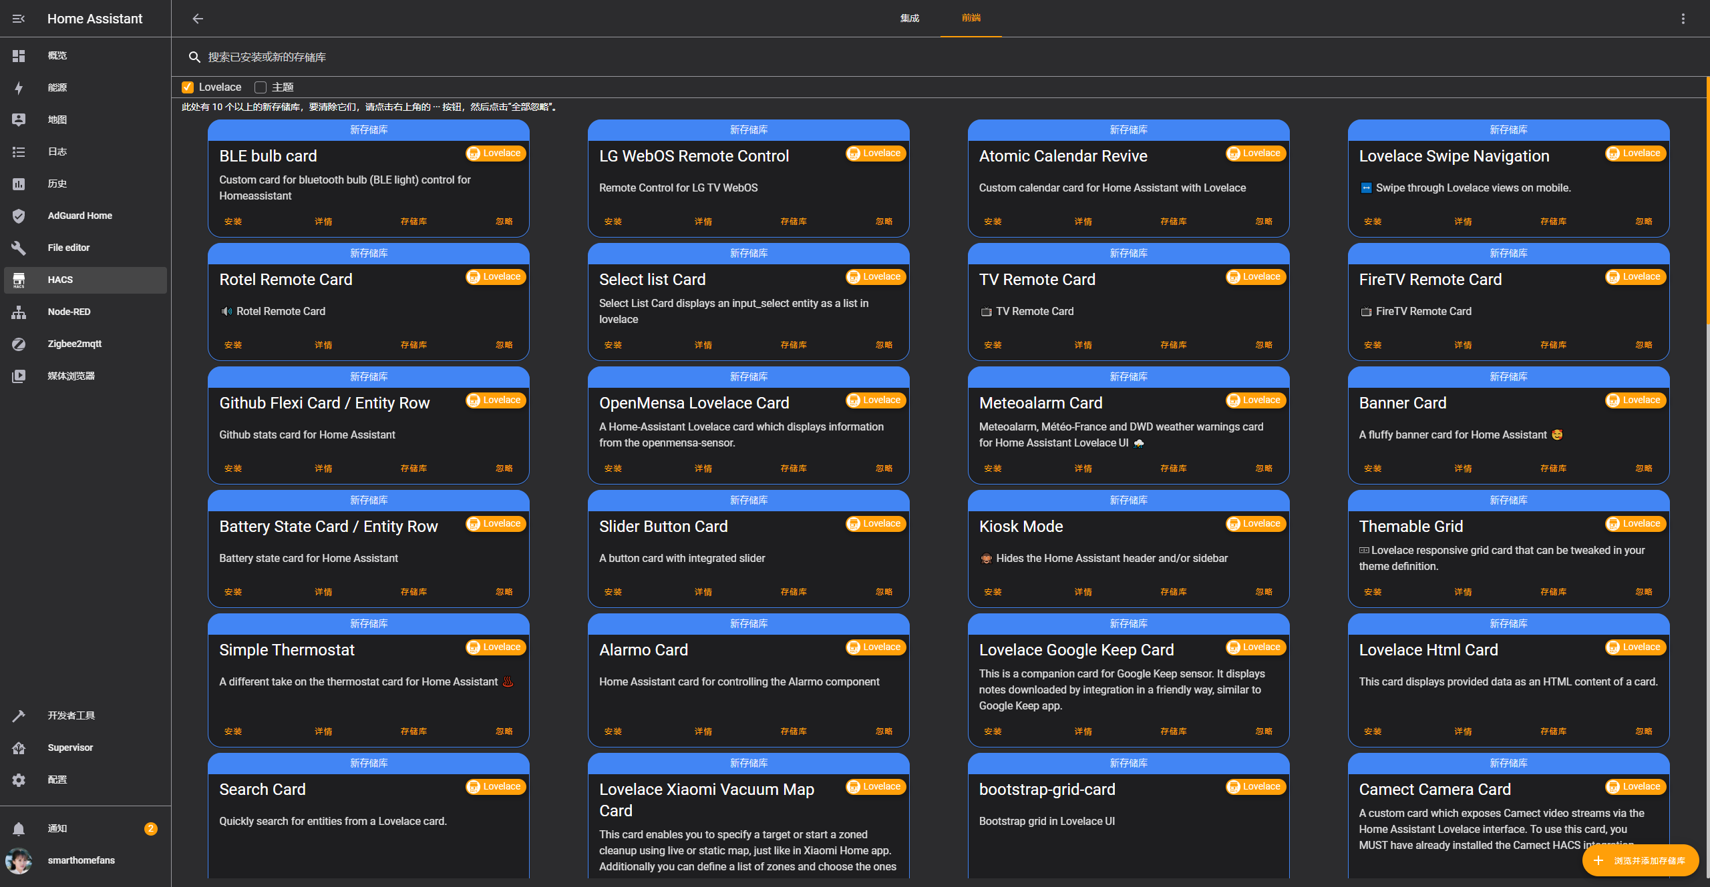The image size is (1710, 887).
Task: Click 浏览并添加存储库 floating button
Action: pos(1641,860)
